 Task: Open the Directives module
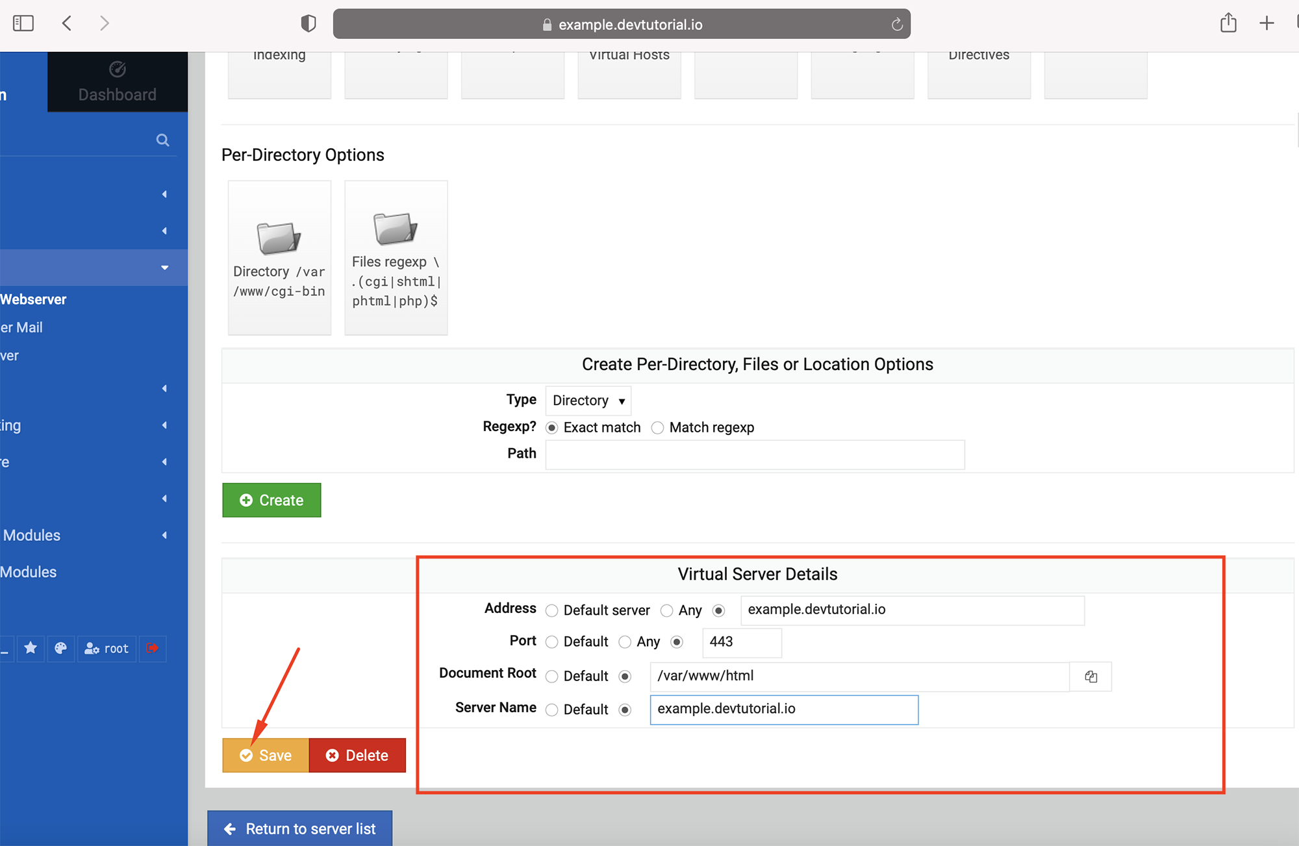tap(978, 73)
